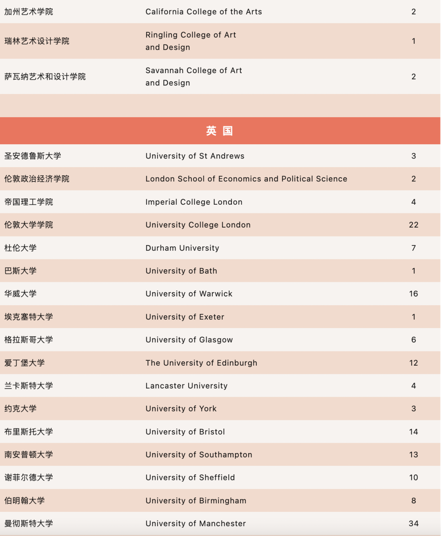
Task: Select the 南安普顿大学 cell
Action: [29, 455]
